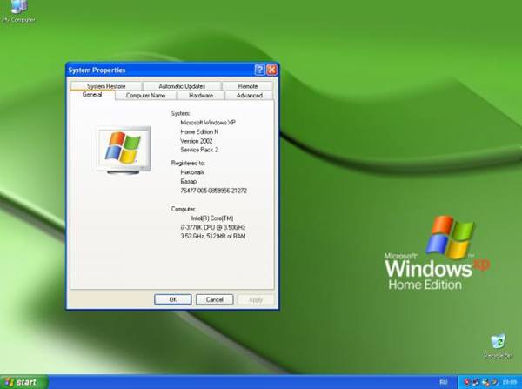The width and height of the screenshot is (522, 389).
Task: Click the Version 2002 text
Action: tap(196, 141)
